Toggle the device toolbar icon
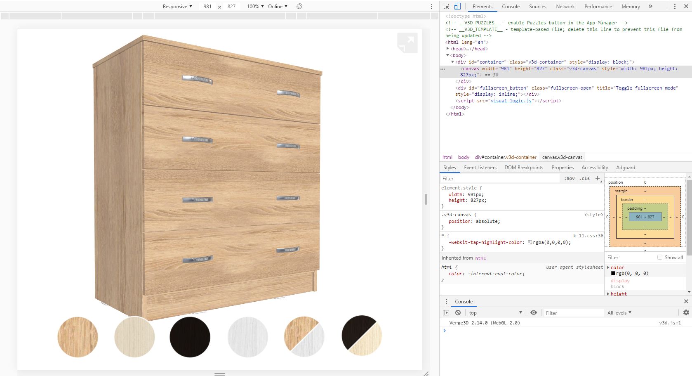Screen dimensions: 692x376 (457, 6)
